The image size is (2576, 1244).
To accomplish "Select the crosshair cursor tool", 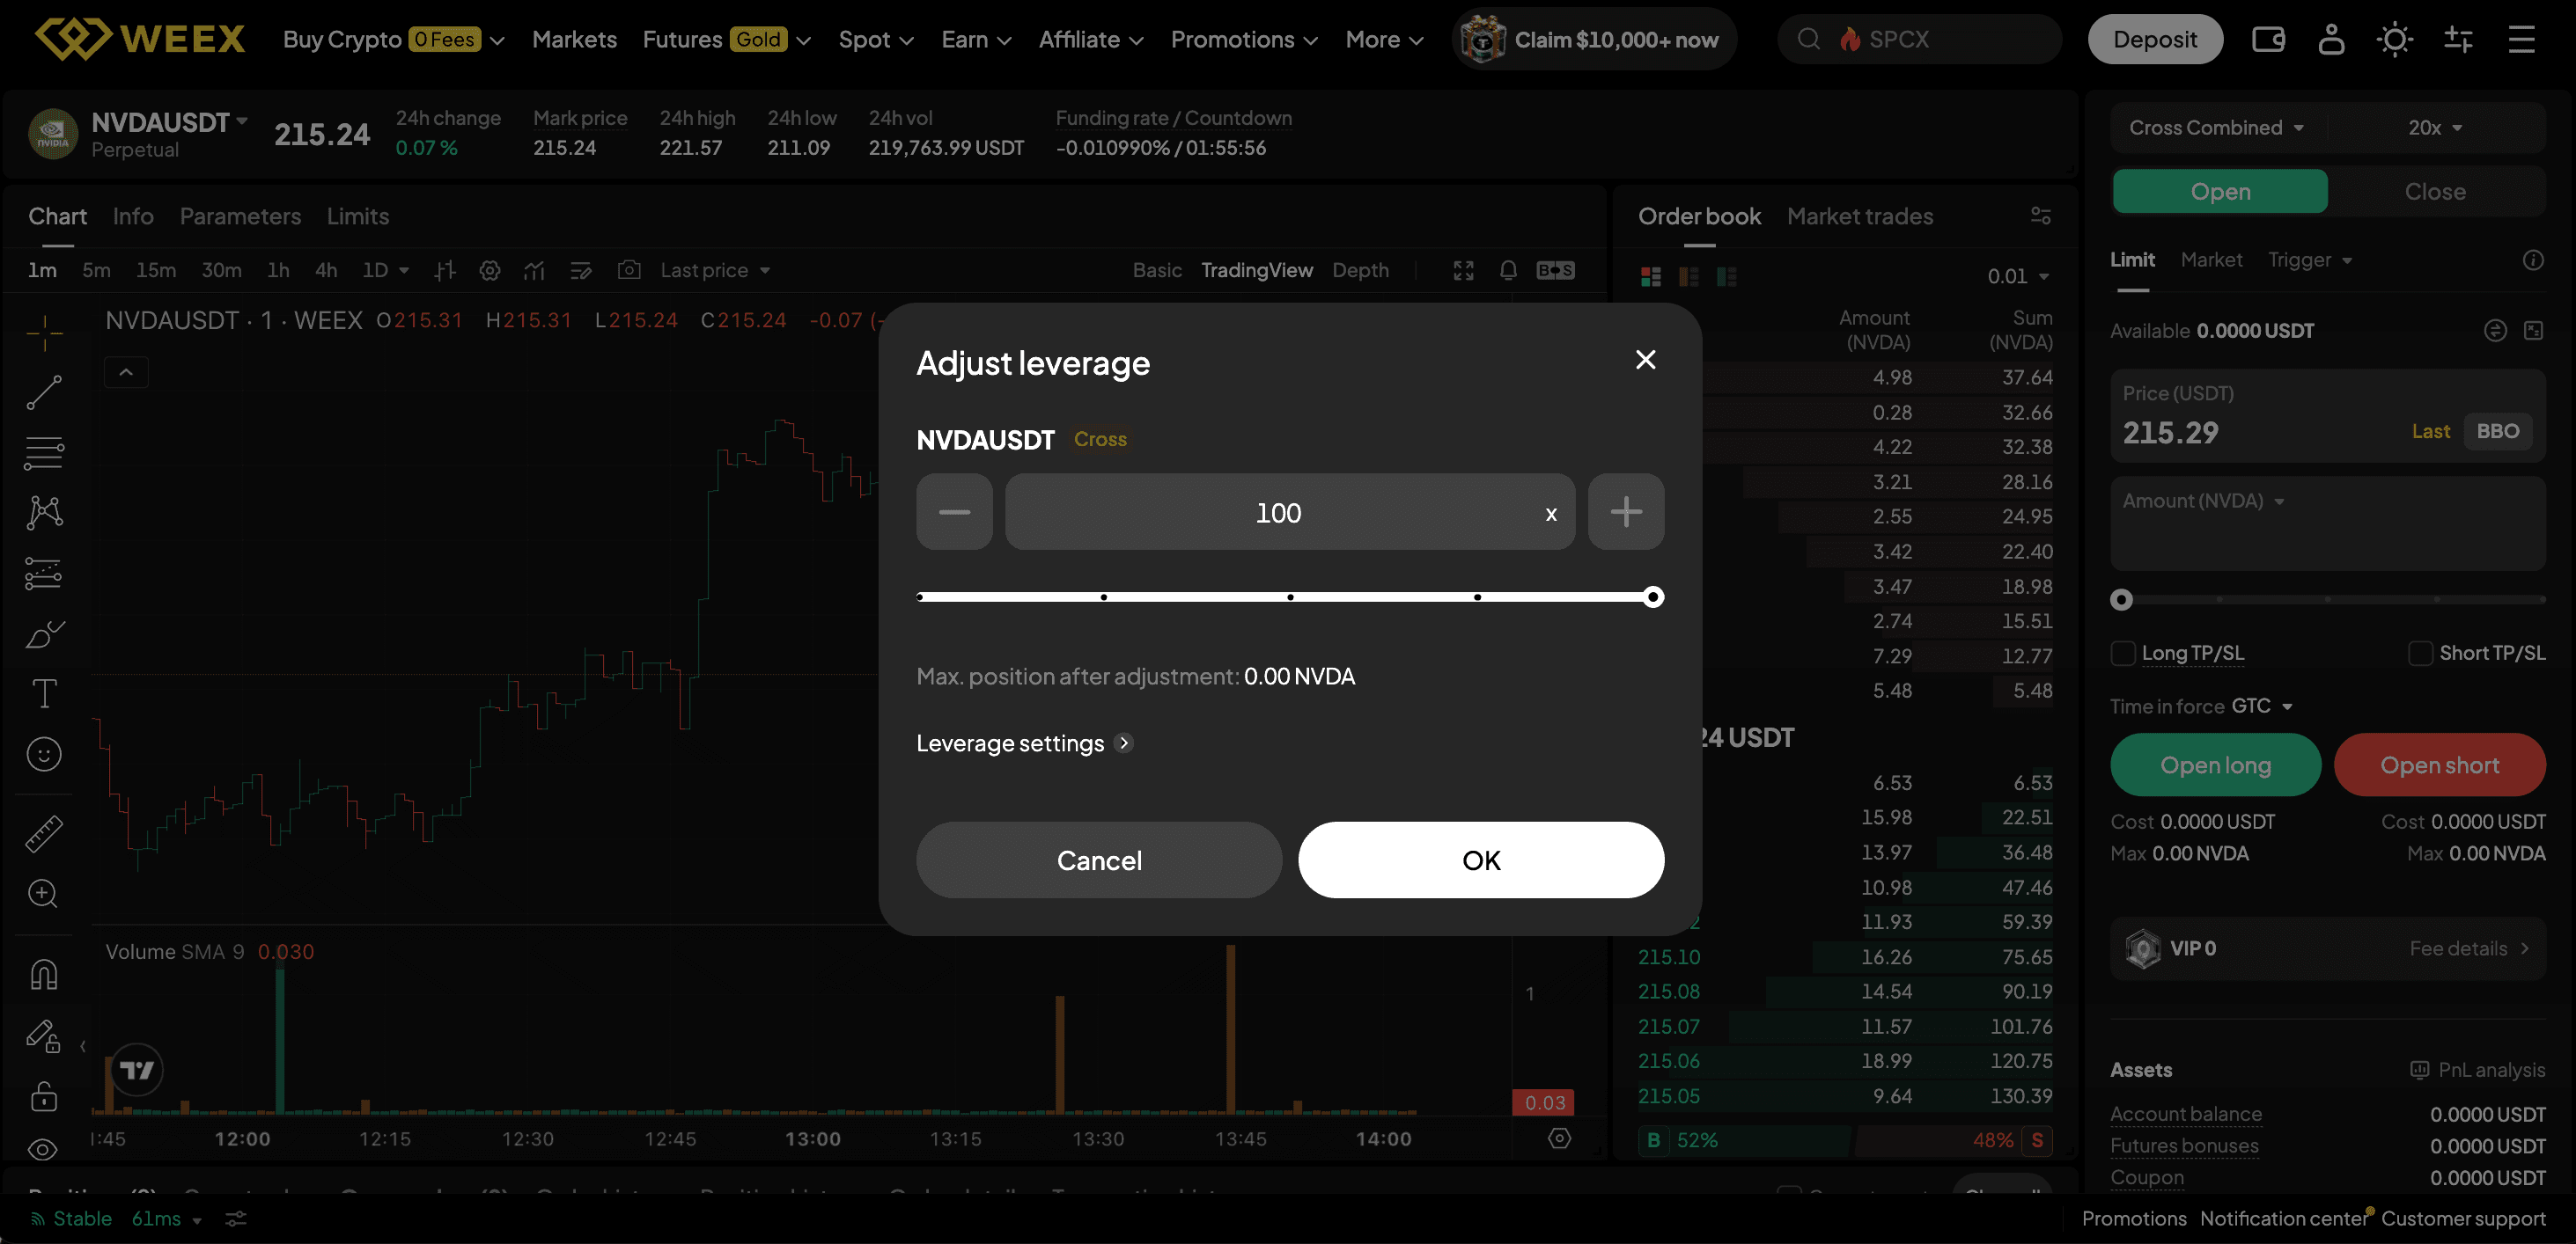I will (x=44, y=332).
